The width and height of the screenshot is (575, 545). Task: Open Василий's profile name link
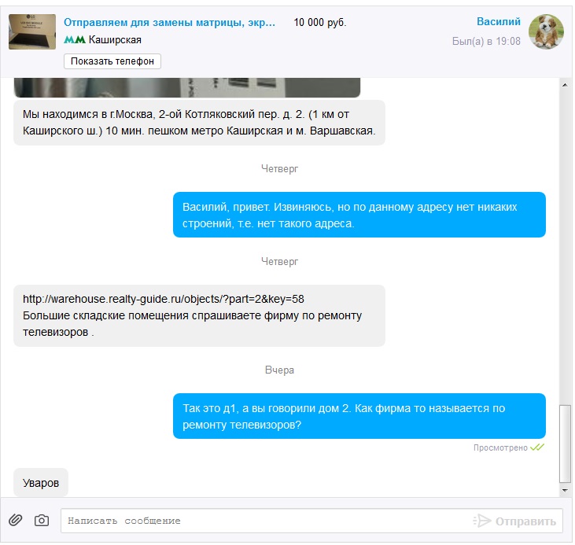[x=499, y=22]
